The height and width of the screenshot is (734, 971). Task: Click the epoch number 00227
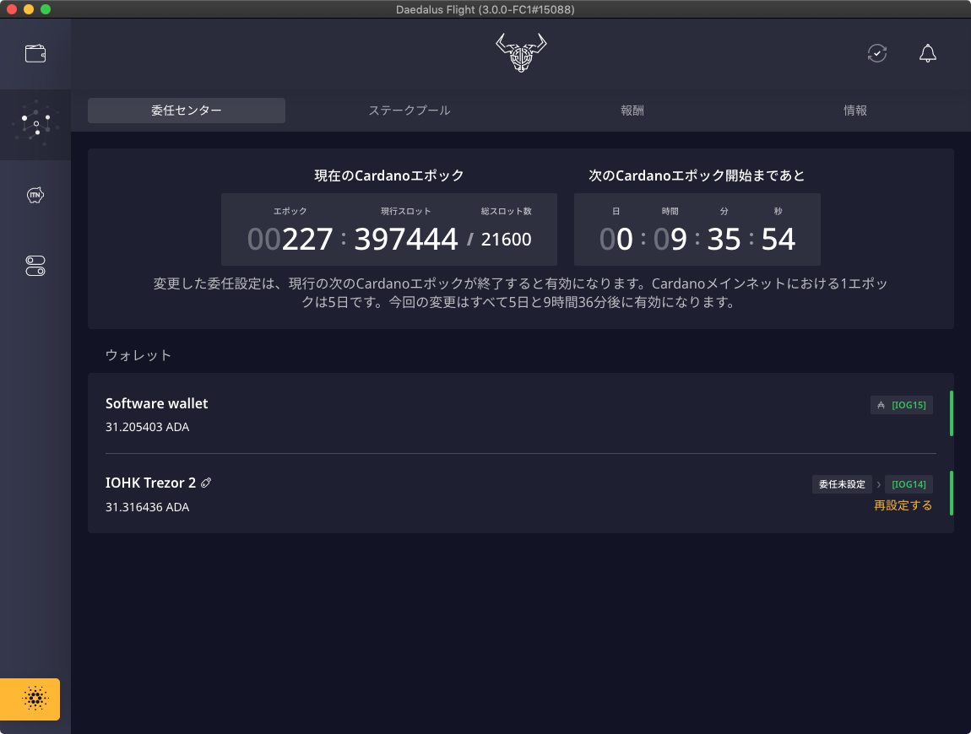[x=290, y=239]
